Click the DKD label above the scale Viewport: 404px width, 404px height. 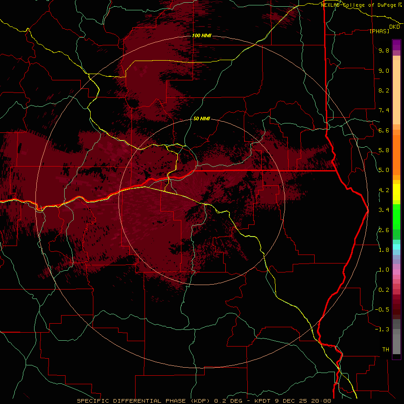[395, 27]
